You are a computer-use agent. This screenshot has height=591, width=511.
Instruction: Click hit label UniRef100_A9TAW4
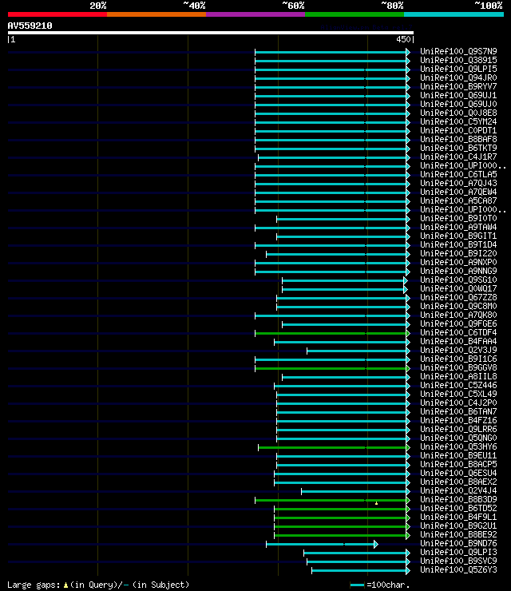458,227
